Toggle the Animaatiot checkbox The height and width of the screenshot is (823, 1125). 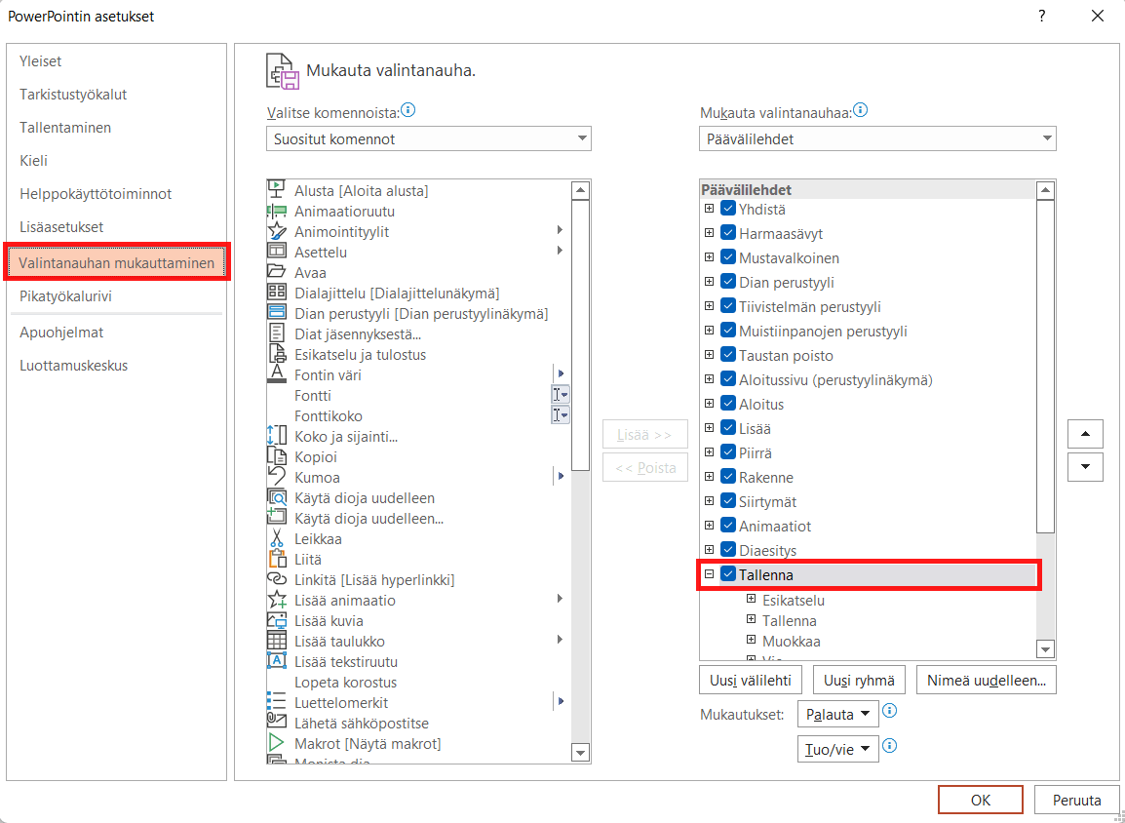728,526
